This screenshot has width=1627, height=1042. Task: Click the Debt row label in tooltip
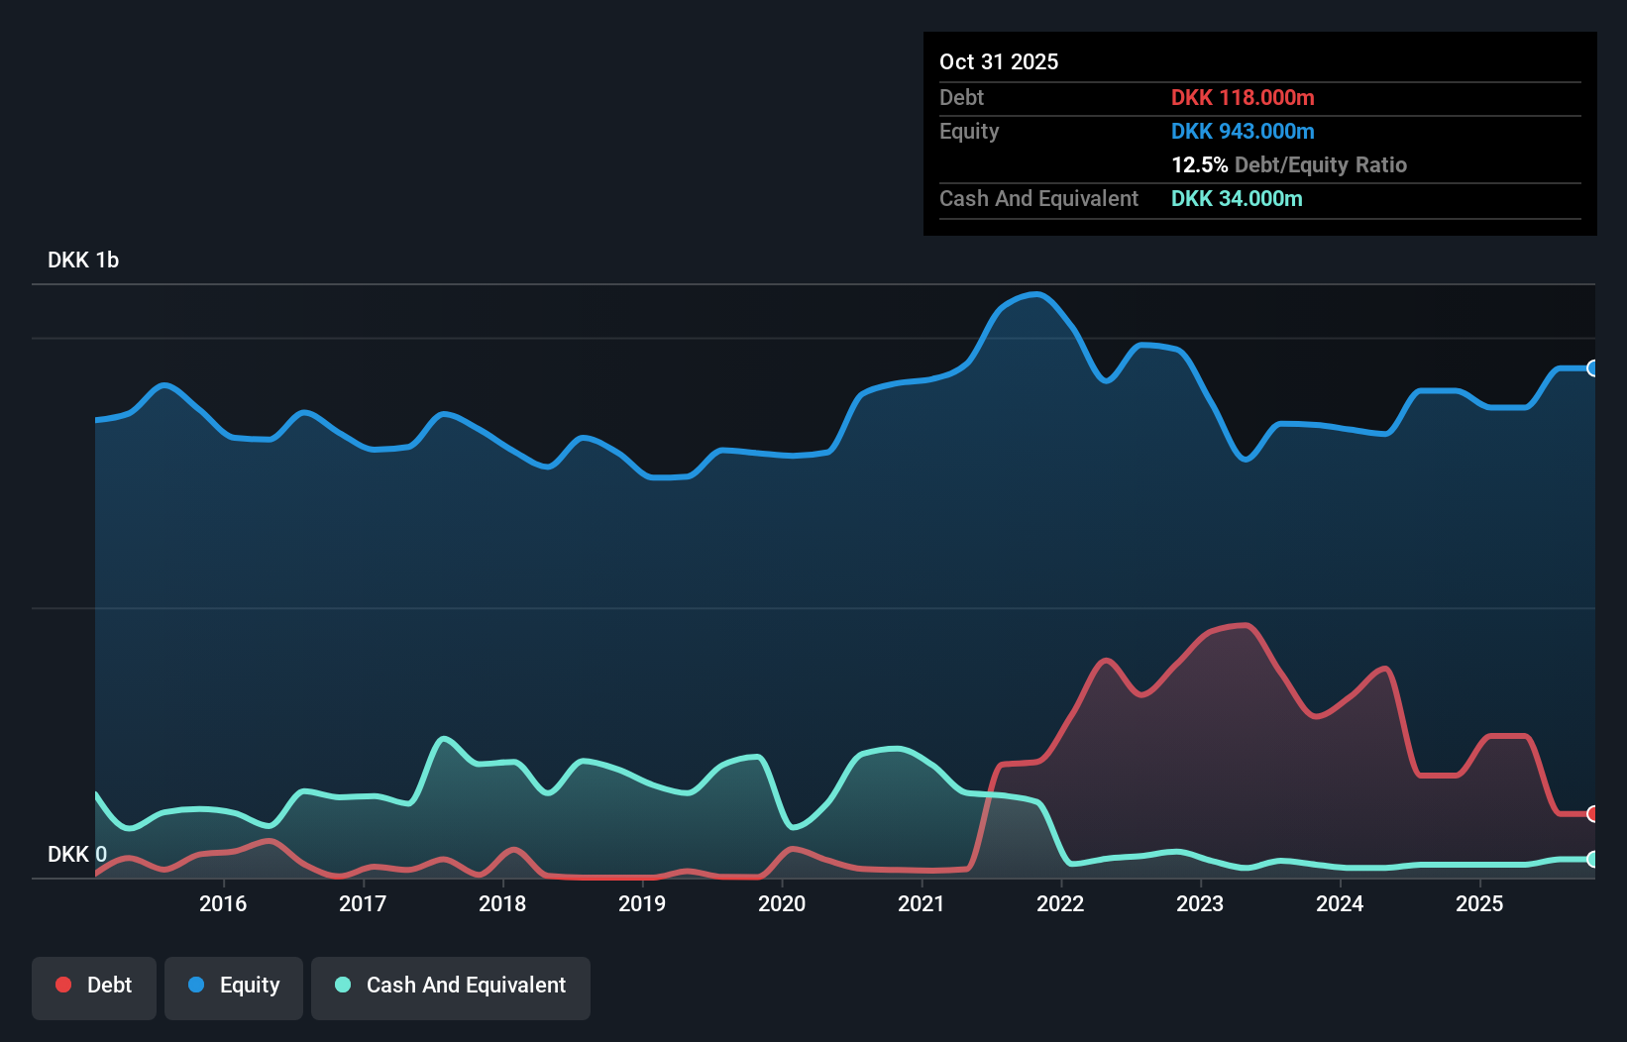[961, 97]
